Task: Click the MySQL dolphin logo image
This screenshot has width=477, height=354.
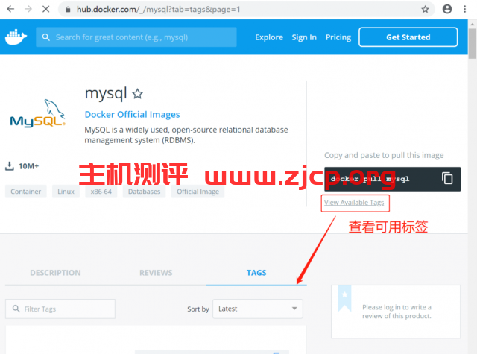Action: point(37,113)
